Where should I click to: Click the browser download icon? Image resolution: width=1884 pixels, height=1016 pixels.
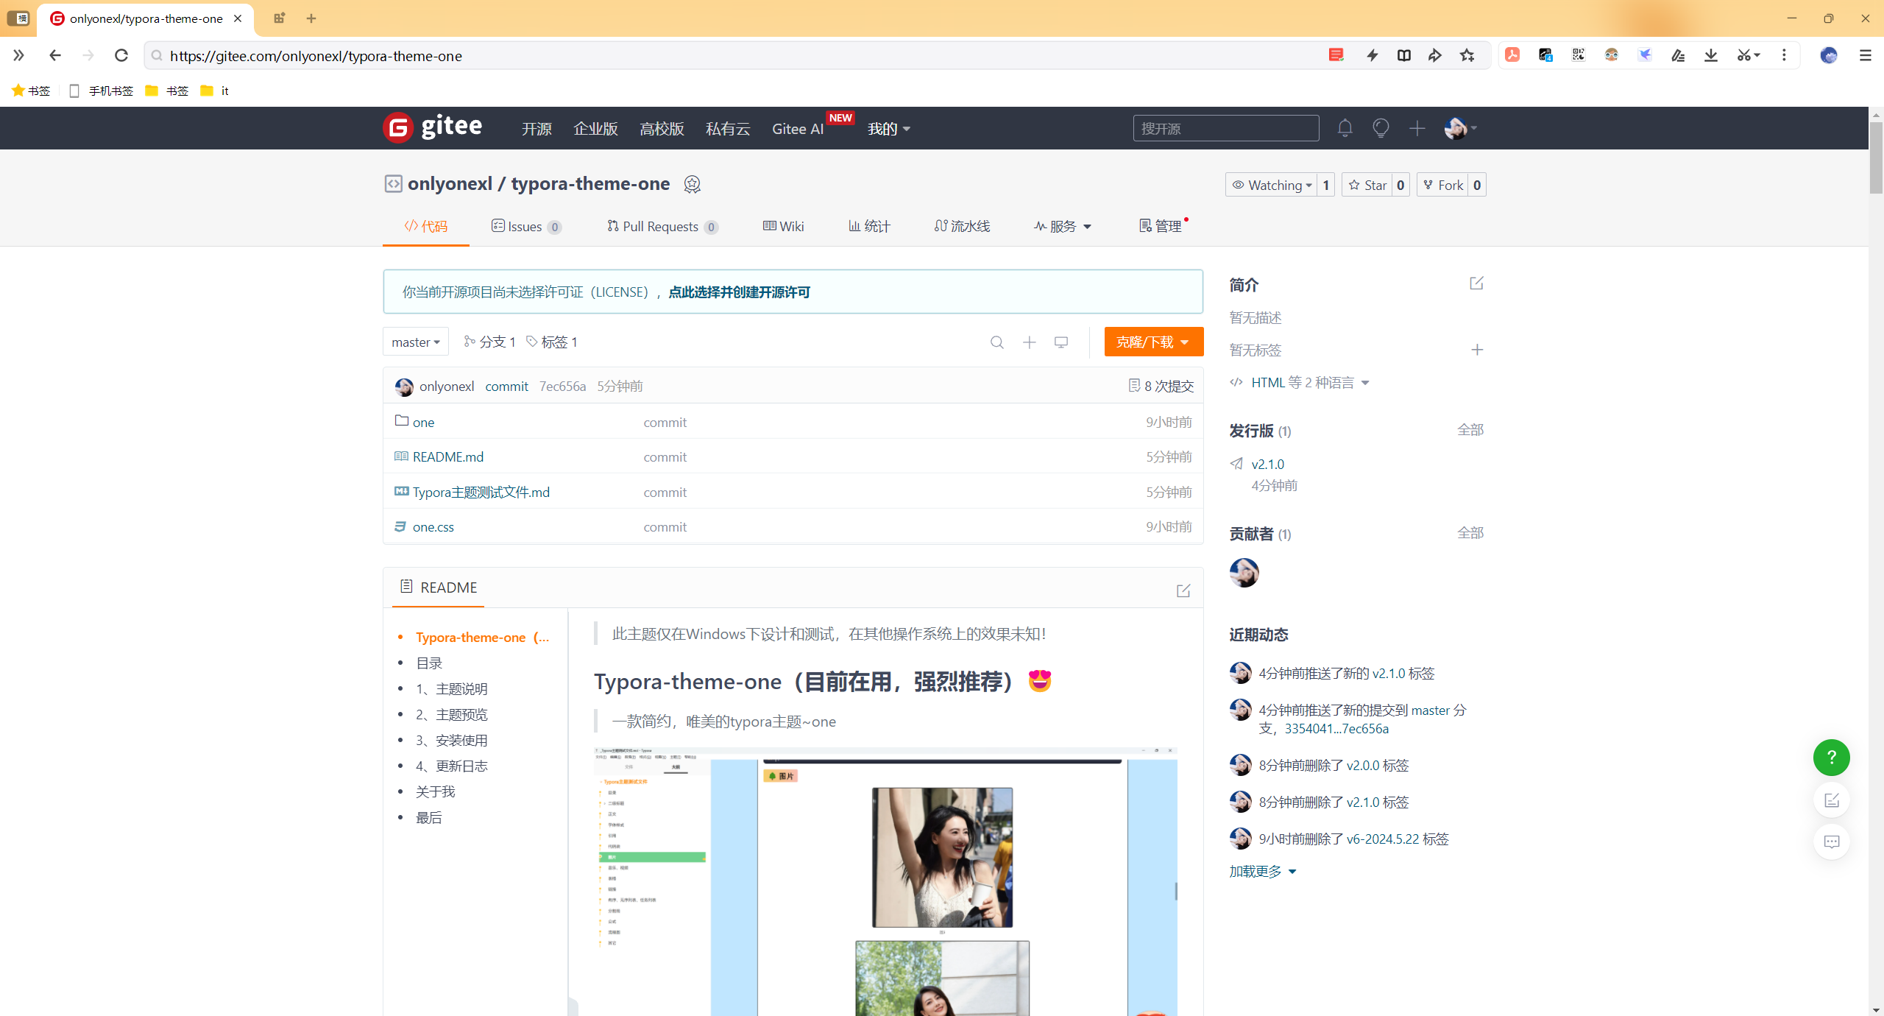(x=1711, y=55)
